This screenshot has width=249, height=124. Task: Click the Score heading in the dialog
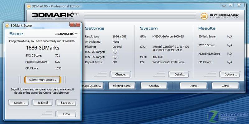16,34
